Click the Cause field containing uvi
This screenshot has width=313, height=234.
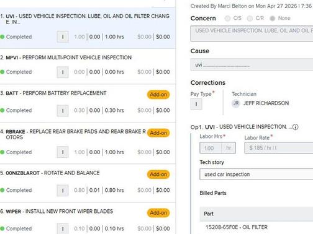click(252, 64)
